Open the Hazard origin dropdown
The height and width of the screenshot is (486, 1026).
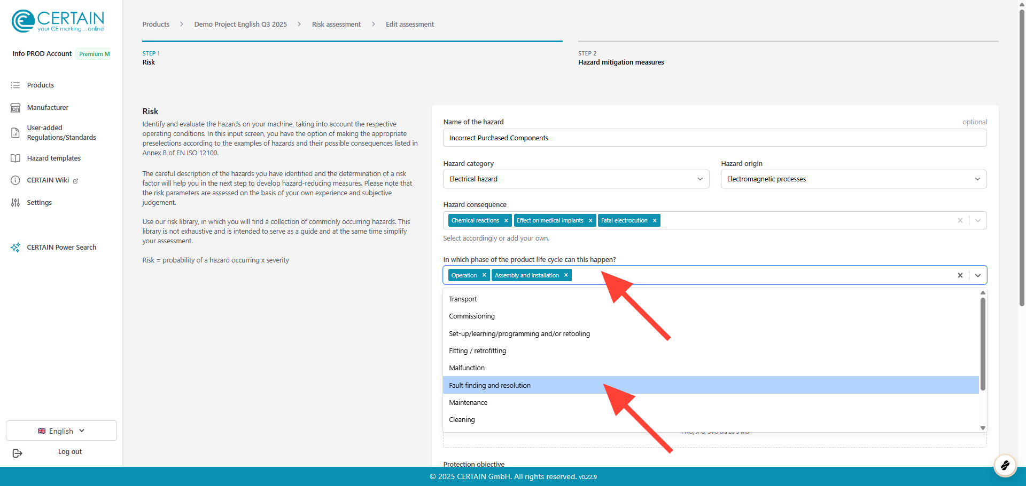click(x=853, y=179)
